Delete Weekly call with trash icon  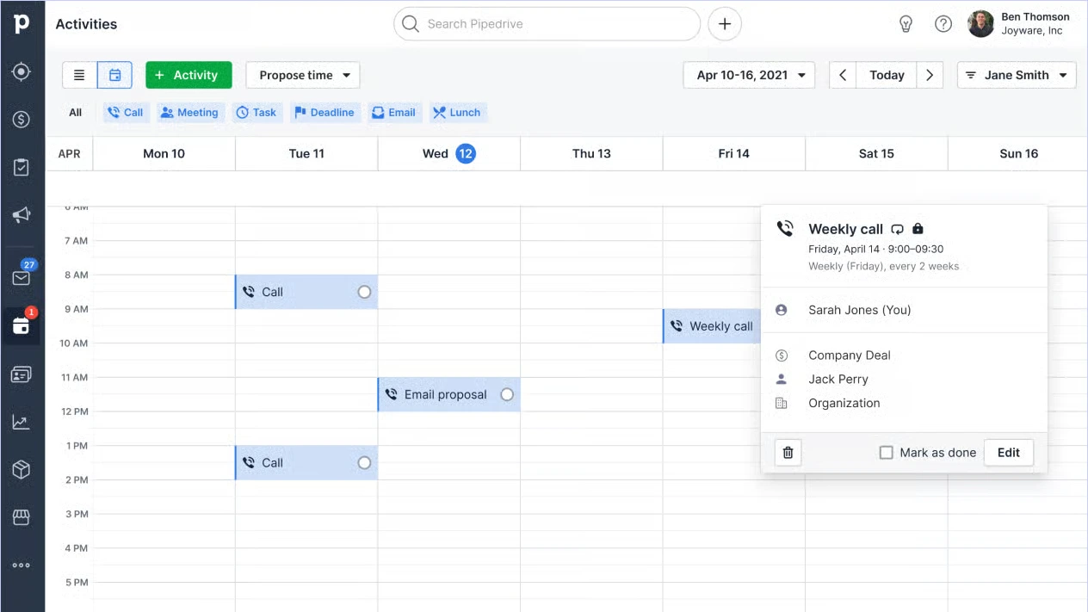point(788,453)
